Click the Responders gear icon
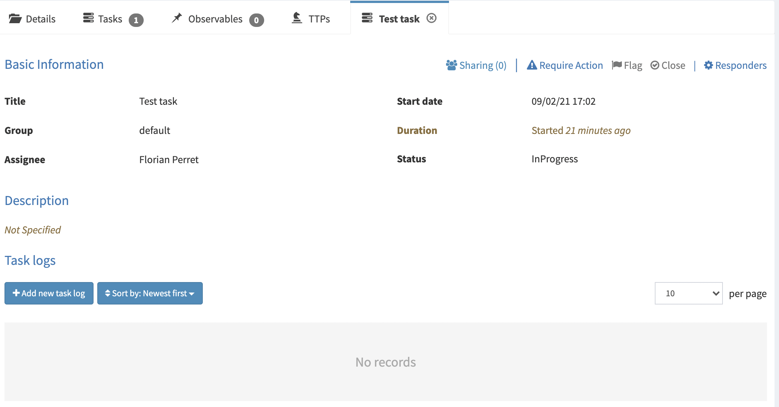This screenshot has width=779, height=407. tap(708, 65)
